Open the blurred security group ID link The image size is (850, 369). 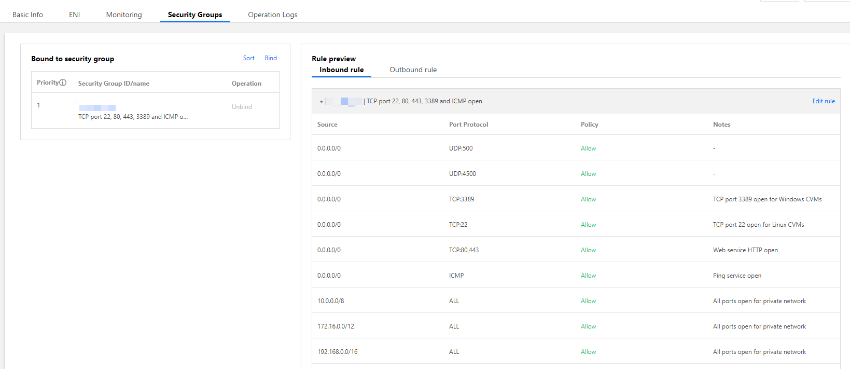97,107
